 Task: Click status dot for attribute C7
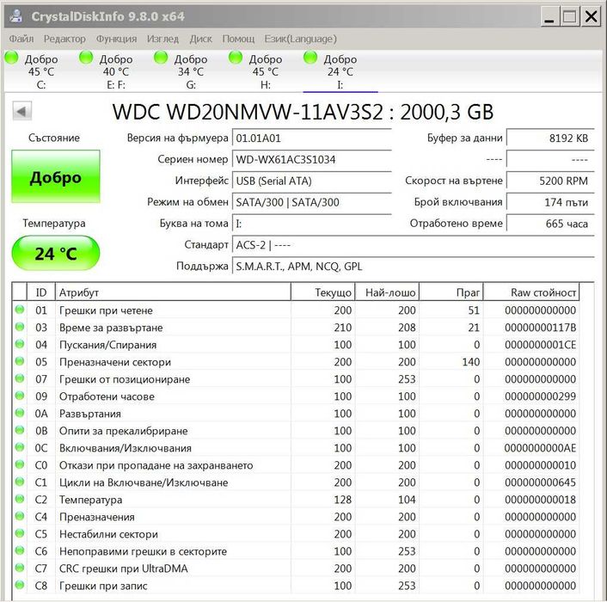click(20, 568)
